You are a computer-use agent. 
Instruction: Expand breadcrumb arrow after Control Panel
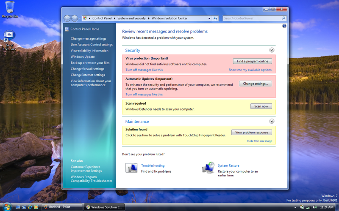114,18
